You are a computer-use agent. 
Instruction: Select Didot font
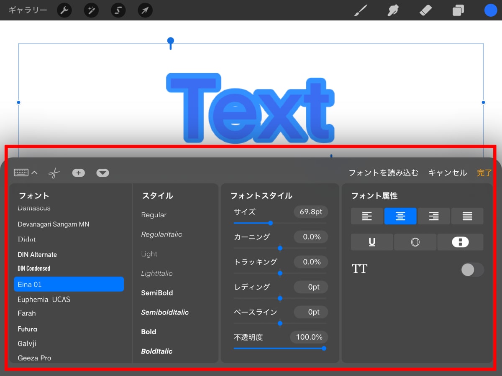[x=27, y=239]
